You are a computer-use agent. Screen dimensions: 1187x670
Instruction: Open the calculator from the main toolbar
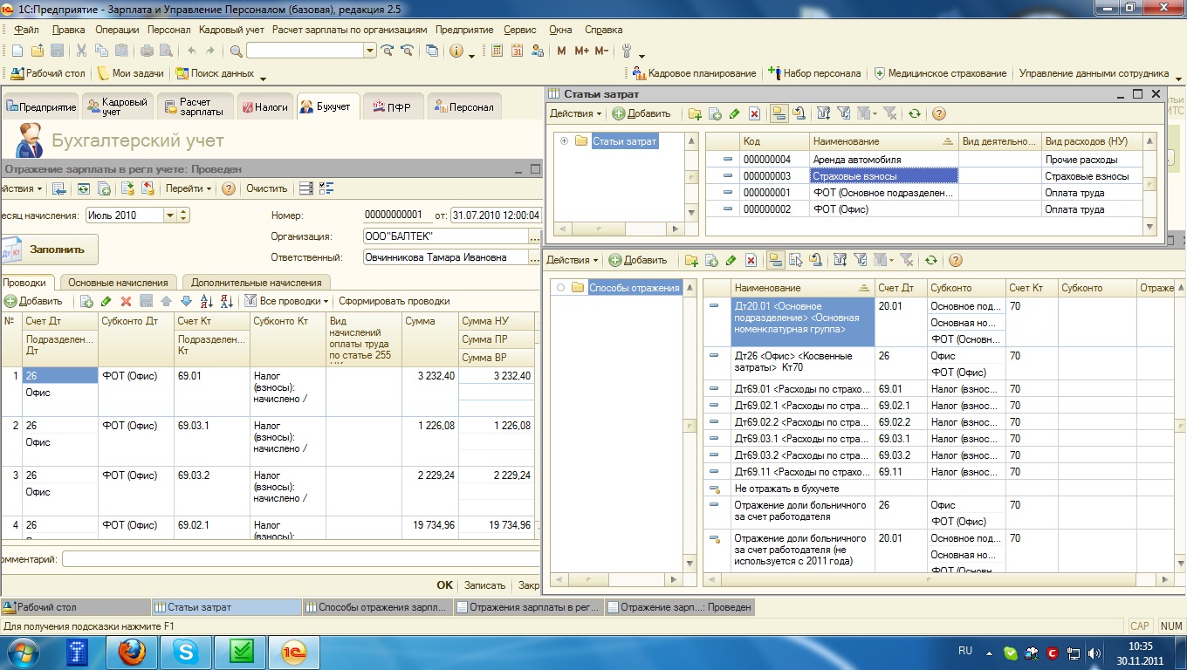click(497, 51)
